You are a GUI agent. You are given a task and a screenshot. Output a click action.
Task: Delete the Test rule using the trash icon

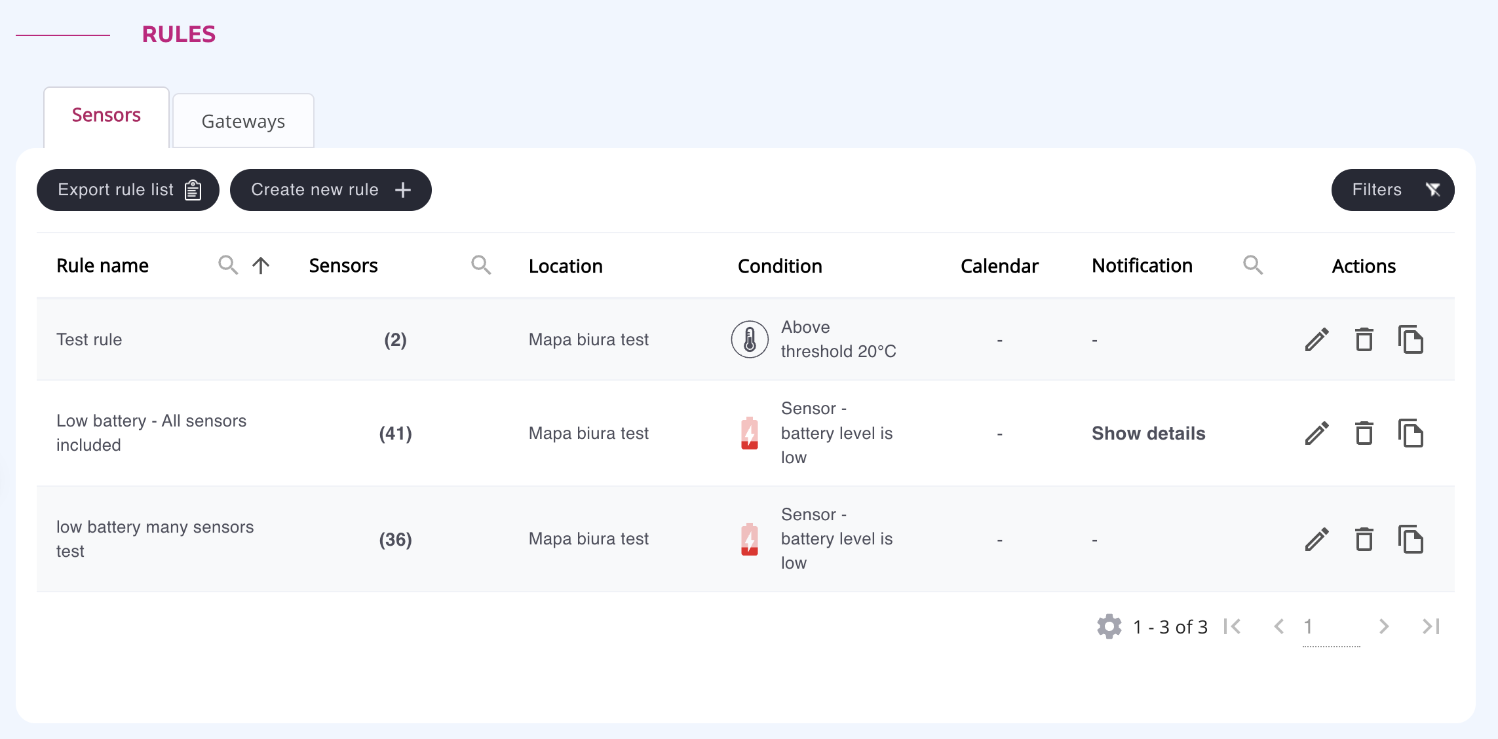(x=1364, y=339)
